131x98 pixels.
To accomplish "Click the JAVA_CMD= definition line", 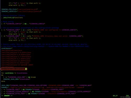I will pos(46,85).
